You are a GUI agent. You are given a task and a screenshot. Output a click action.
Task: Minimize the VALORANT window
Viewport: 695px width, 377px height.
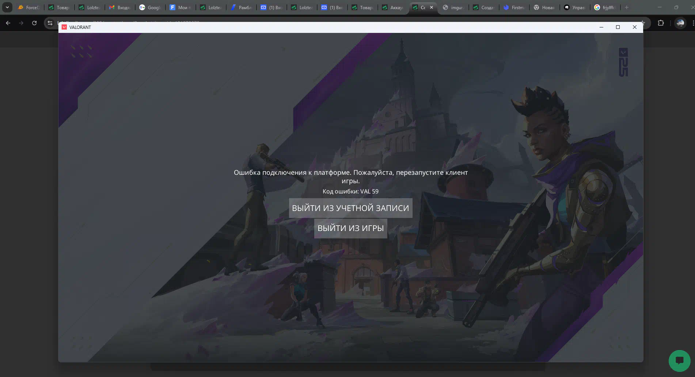click(x=601, y=27)
